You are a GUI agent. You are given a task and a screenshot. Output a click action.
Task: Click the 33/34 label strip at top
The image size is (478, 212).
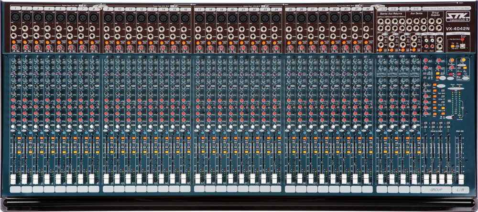point(381,9)
